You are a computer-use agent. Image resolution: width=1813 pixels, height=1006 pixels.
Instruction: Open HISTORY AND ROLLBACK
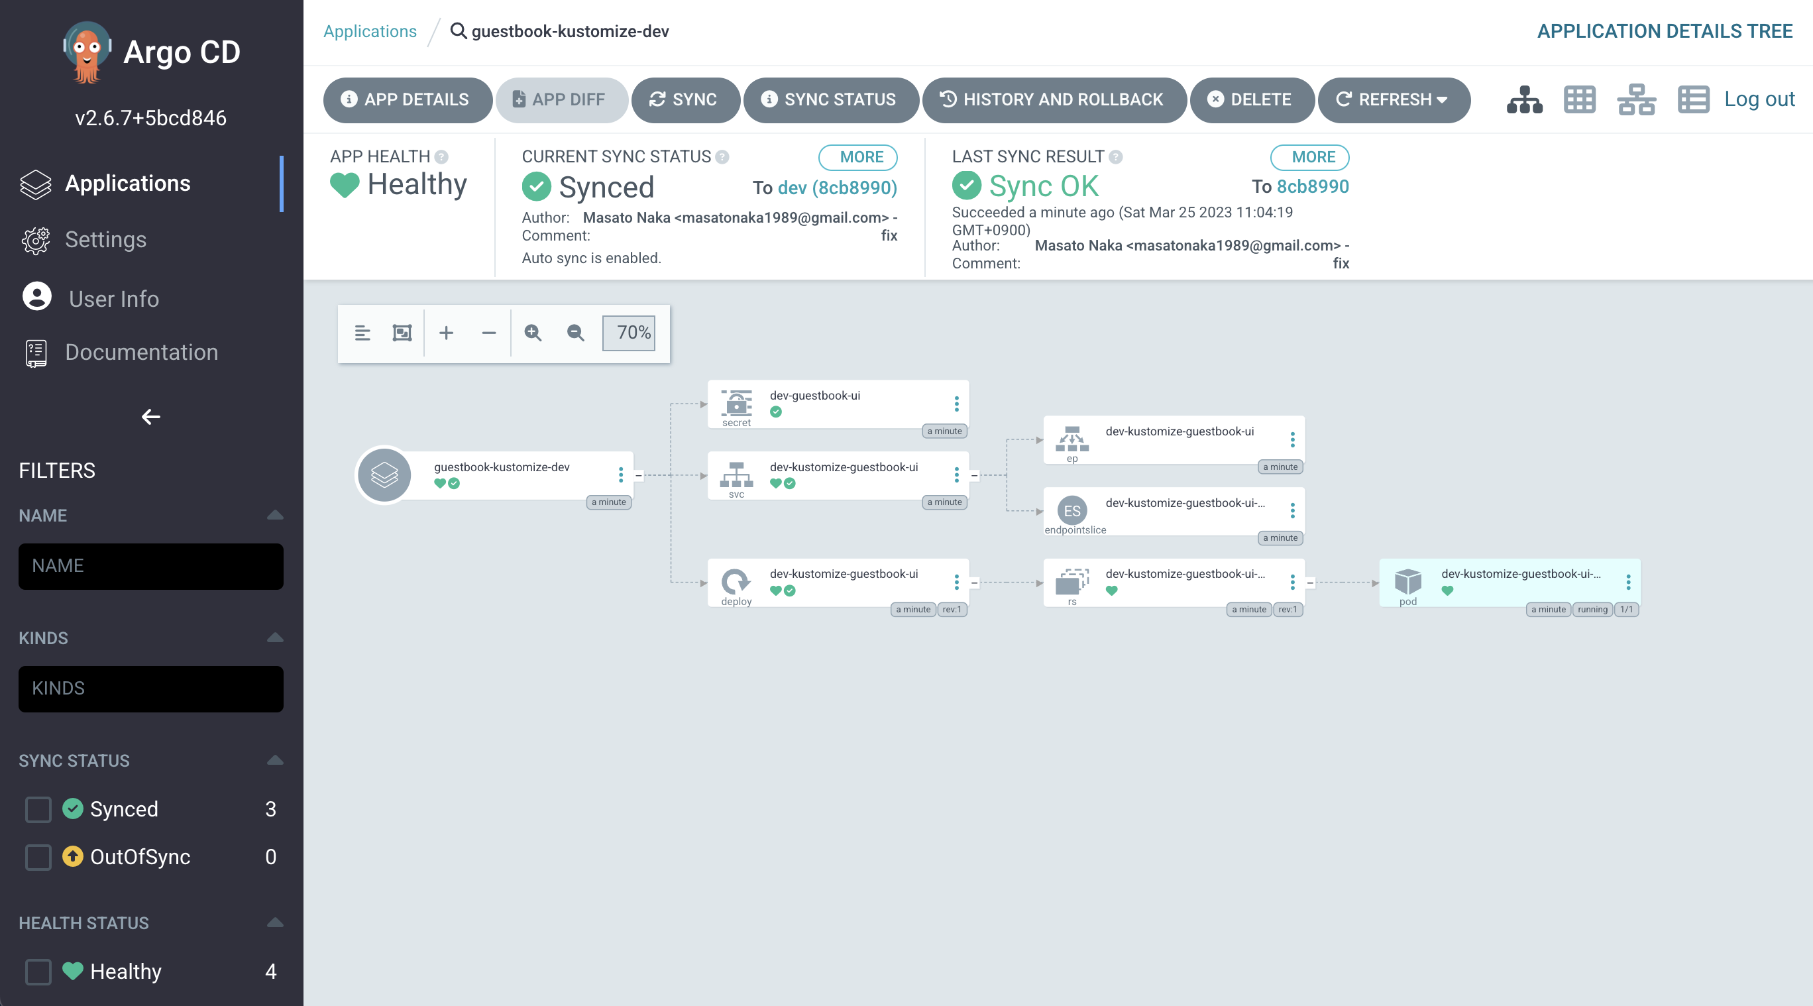click(1054, 100)
